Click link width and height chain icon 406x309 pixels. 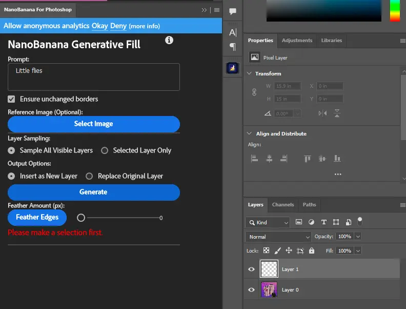[254, 92]
